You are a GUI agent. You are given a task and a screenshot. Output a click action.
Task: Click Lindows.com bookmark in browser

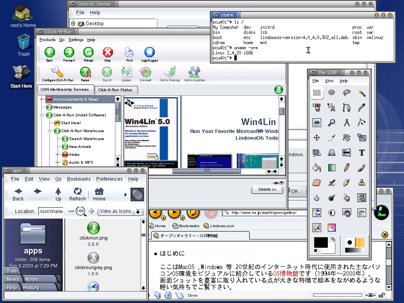pyautogui.click(x=219, y=226)
